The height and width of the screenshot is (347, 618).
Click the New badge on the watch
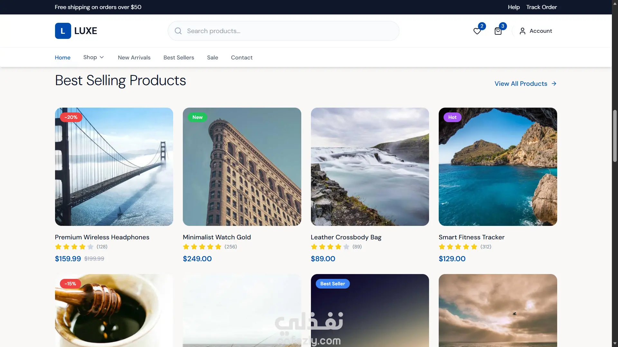pyautogui.click(x=197, y=117)
